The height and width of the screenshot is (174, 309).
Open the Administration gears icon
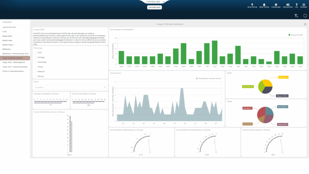(x=288, y=6)
